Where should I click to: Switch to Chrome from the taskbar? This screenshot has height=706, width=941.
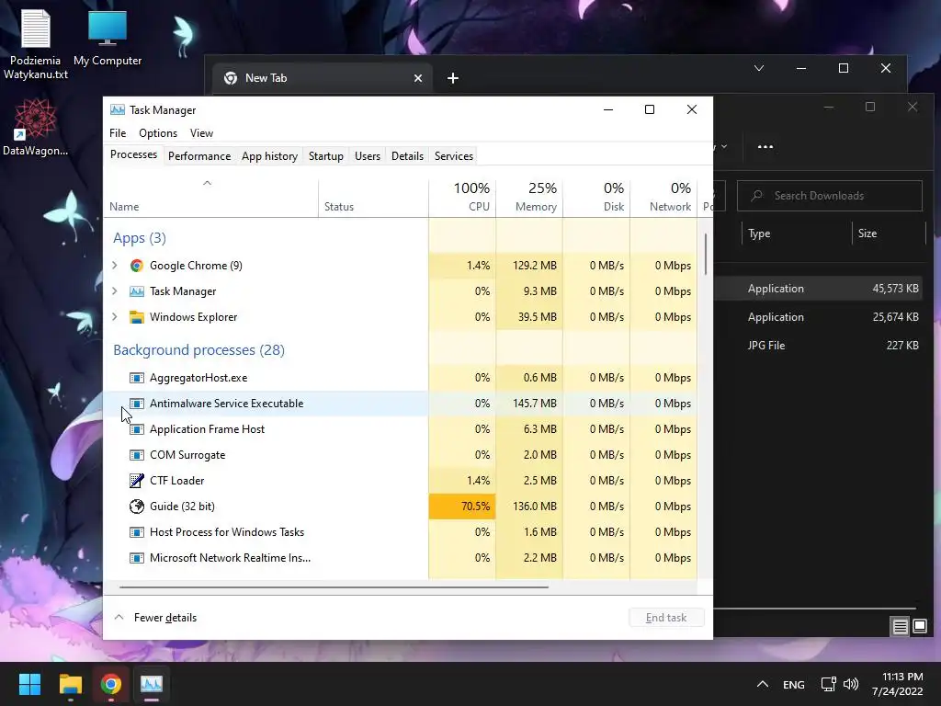(111, 684)
